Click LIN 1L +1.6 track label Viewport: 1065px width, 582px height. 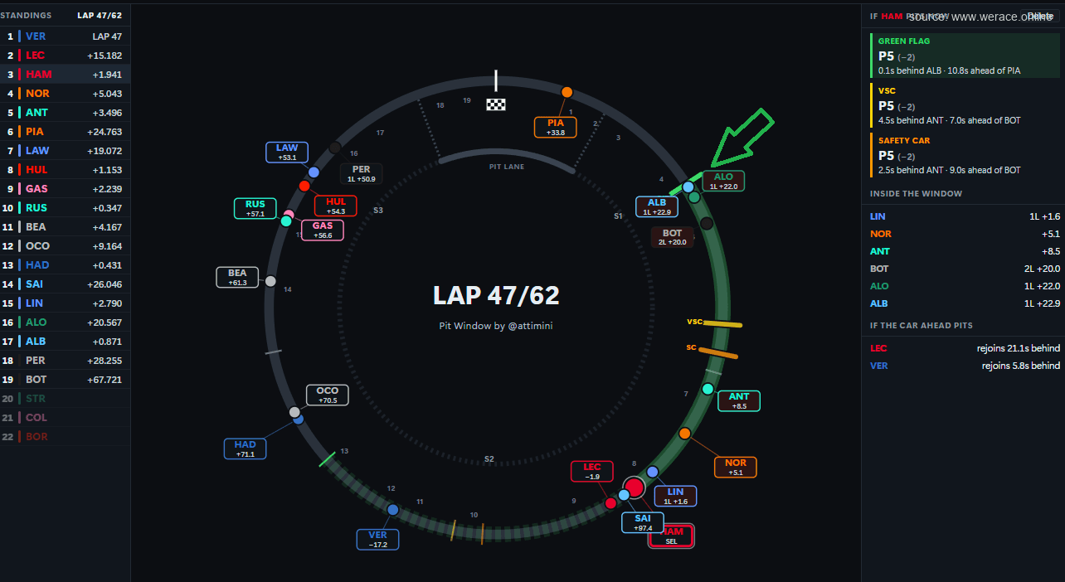pyautogui.click(x=675, y=496)
